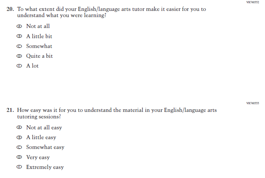Image resolution: width=265 pixels, height=178 pixels.
Task: Click item code VR740552
Action: pyautogui.click(x=253, y=2)
